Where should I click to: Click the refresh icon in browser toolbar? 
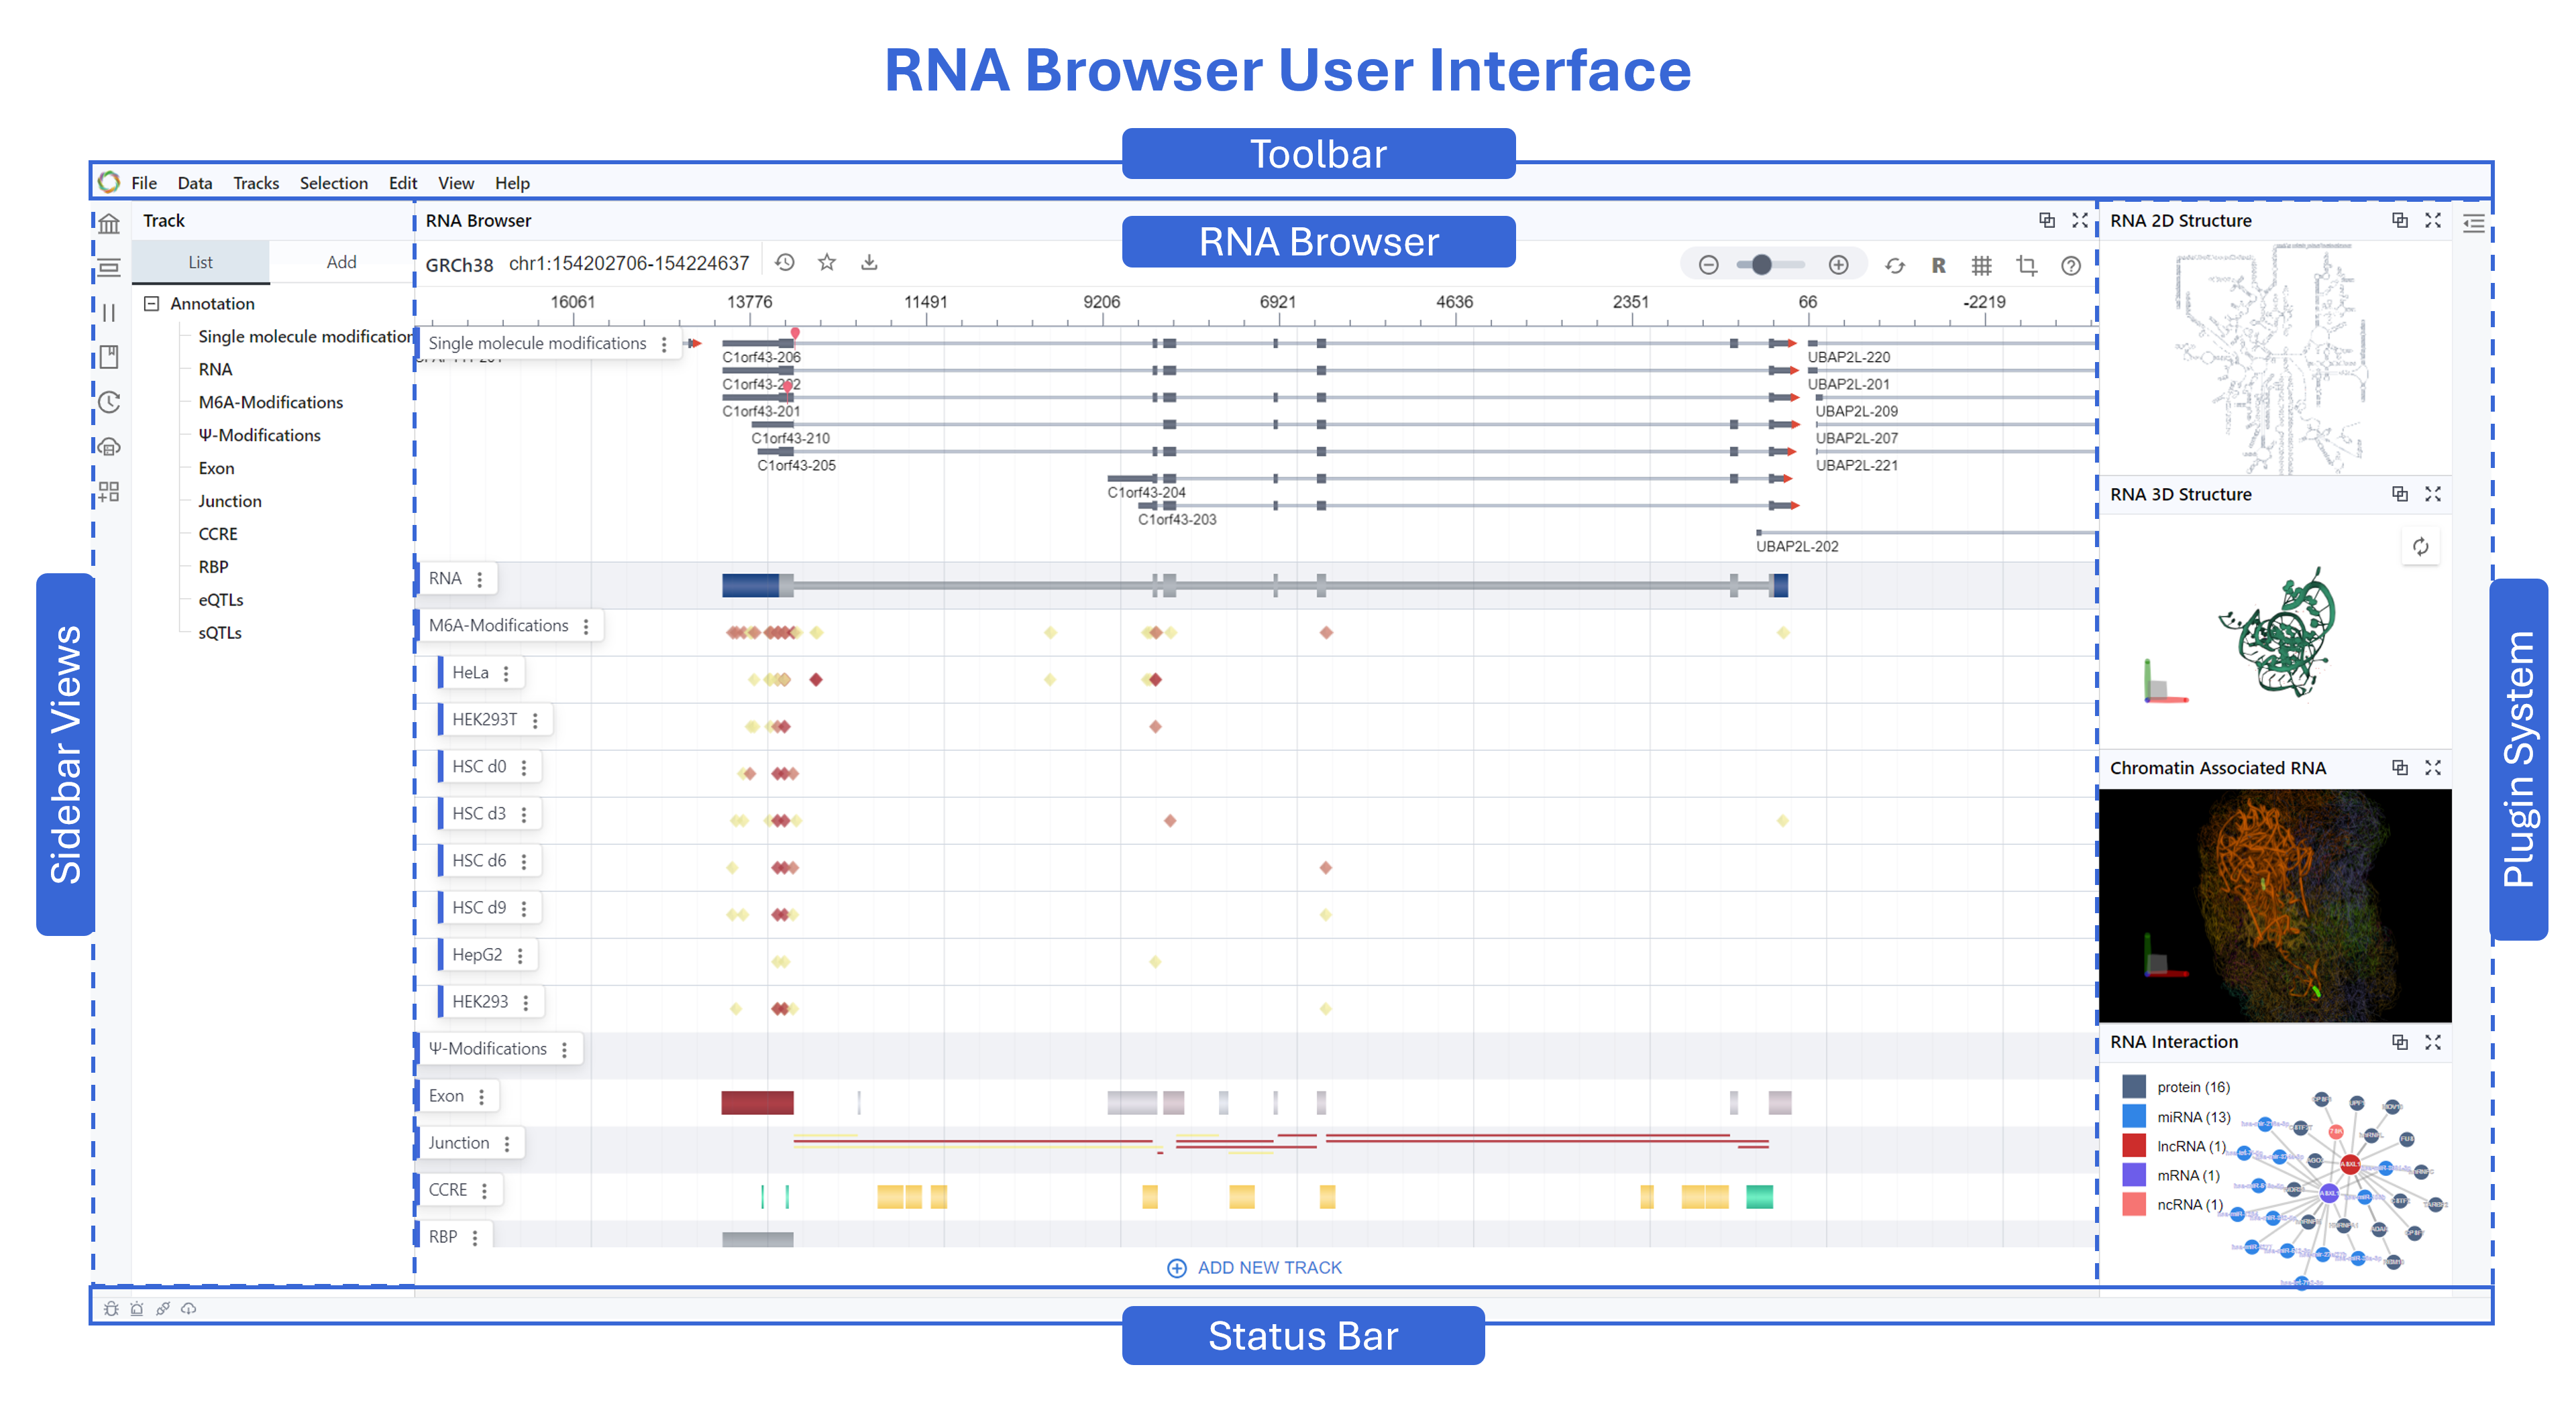[x=1894, y=266]
